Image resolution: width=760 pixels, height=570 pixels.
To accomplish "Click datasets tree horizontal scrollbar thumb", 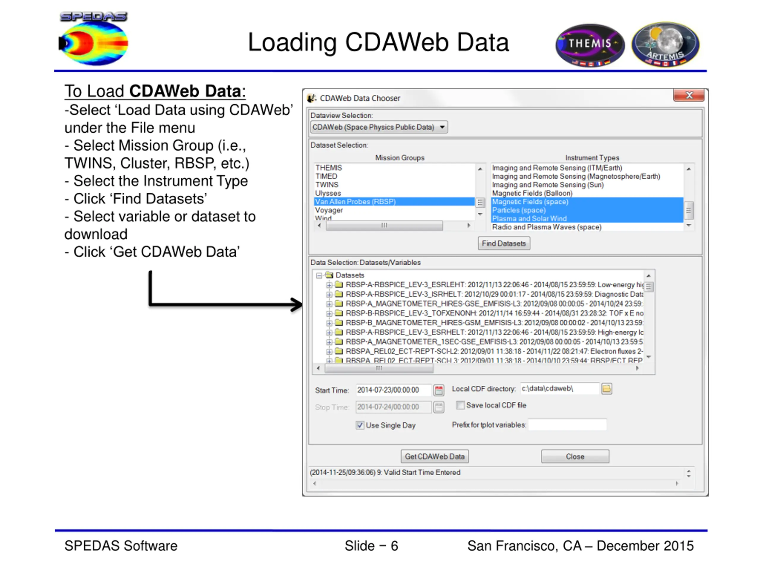I will (x=379, y=368).
